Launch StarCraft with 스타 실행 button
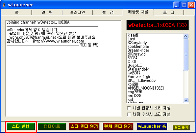This screenshot has height=133, width=196. [x=21, y=126]
